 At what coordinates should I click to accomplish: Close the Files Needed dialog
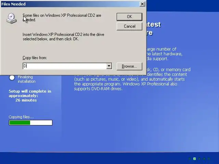tap(142, 4)
